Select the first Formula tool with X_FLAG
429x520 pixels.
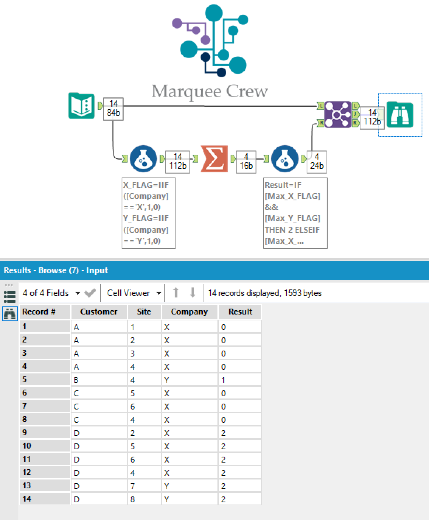click(x=143, y=159)
